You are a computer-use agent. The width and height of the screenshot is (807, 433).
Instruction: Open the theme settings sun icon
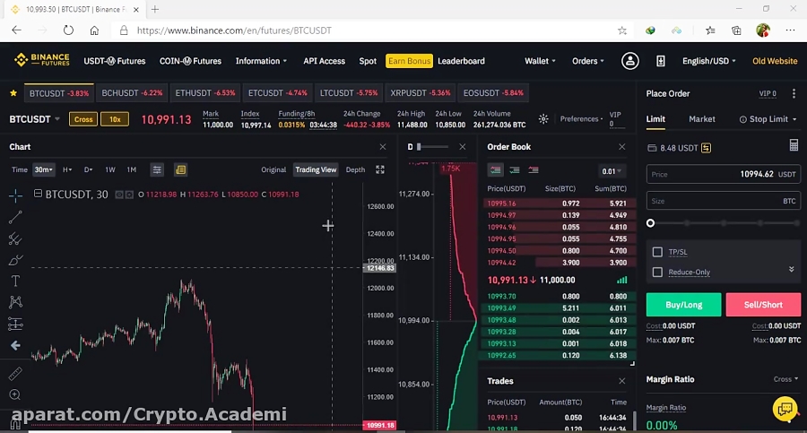(543, 119)
